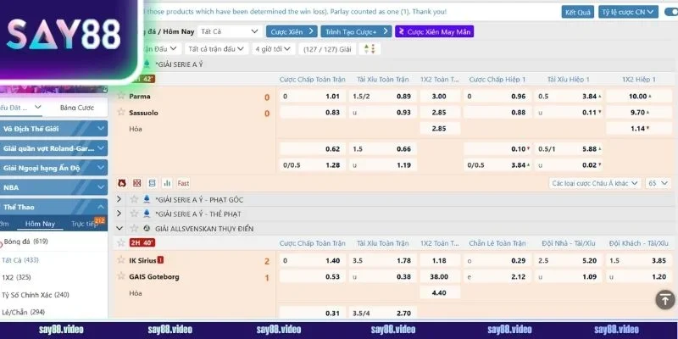Open Các loại cược Châu Á khác dropdown
Image resolution: width=678 pixels, height=339 pixels.
(595, 183)
